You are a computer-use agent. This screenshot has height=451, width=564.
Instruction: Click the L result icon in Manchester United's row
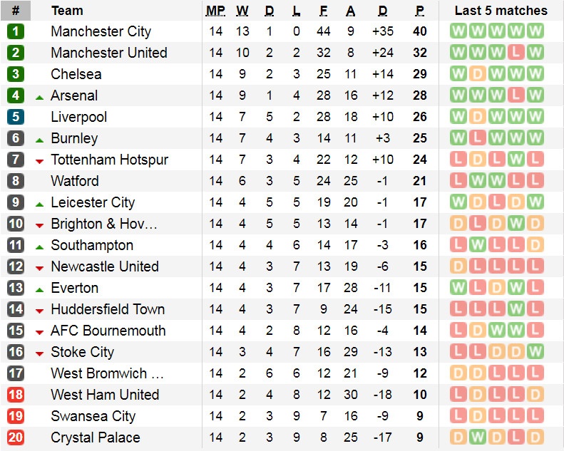tap(516, 53)
